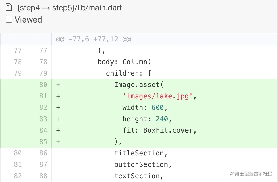The image size is (278, 182).
Task: Click new line number 84 fit
Action: click(x=43, y=130)
